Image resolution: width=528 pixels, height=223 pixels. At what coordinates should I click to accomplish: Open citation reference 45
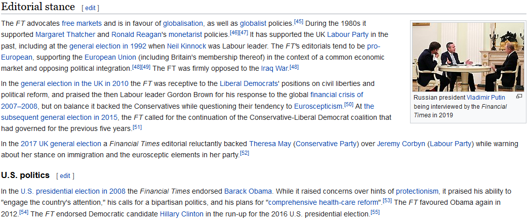(299, 22)
